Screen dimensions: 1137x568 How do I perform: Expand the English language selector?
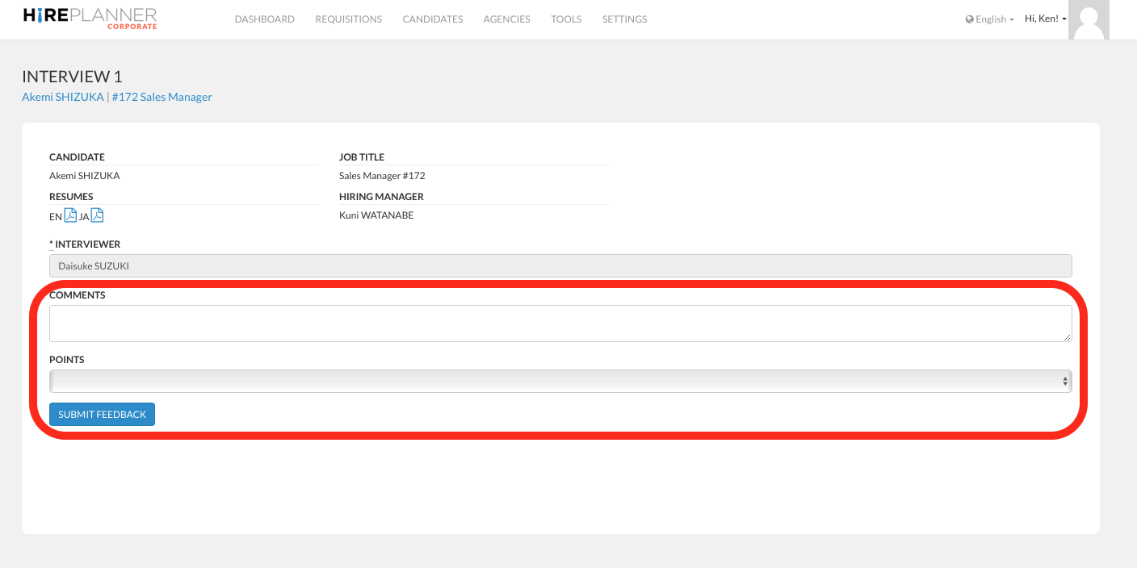click(x=990, y=19)
